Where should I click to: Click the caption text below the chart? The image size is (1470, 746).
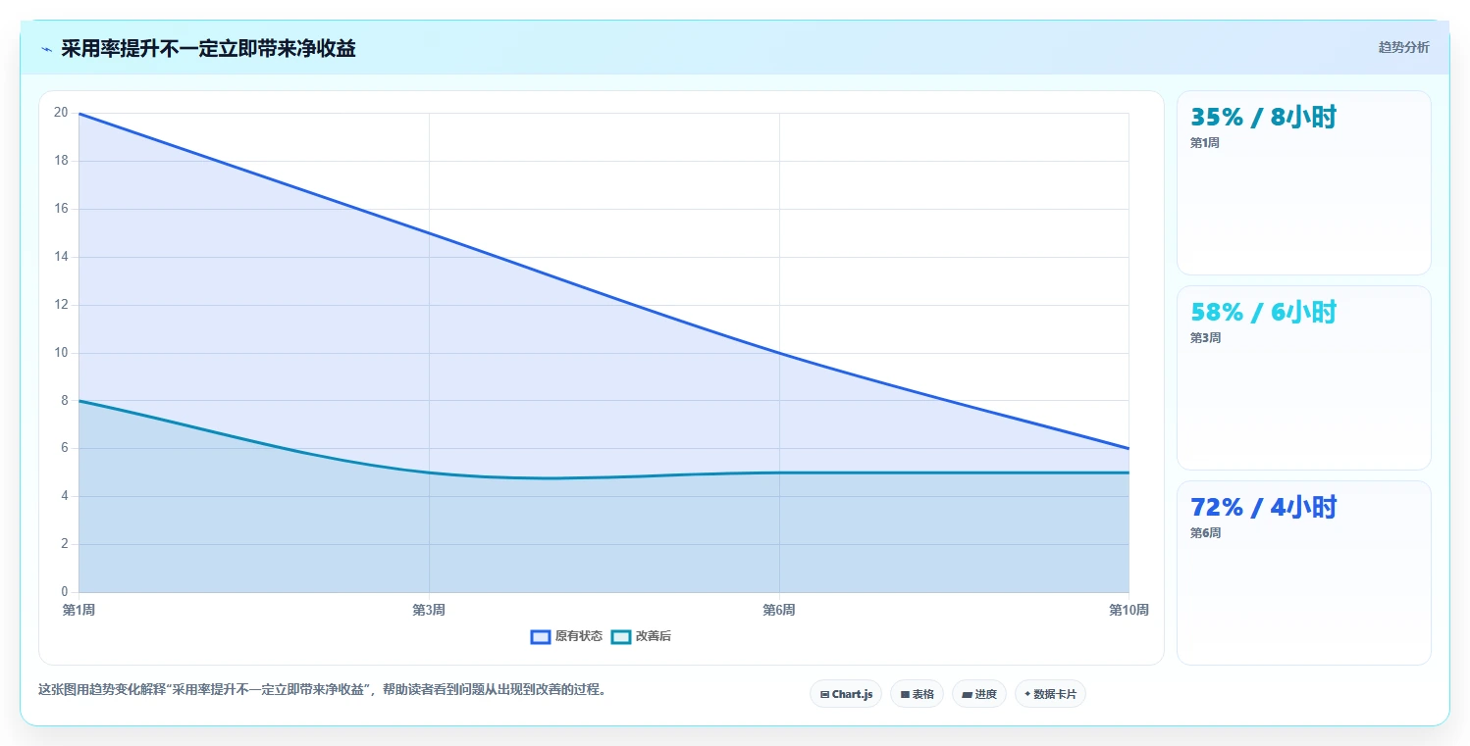(x=322, y=689)
